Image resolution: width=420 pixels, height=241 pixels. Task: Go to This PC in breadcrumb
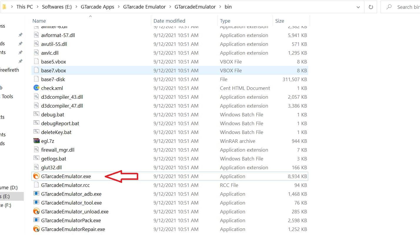point(25,7)
